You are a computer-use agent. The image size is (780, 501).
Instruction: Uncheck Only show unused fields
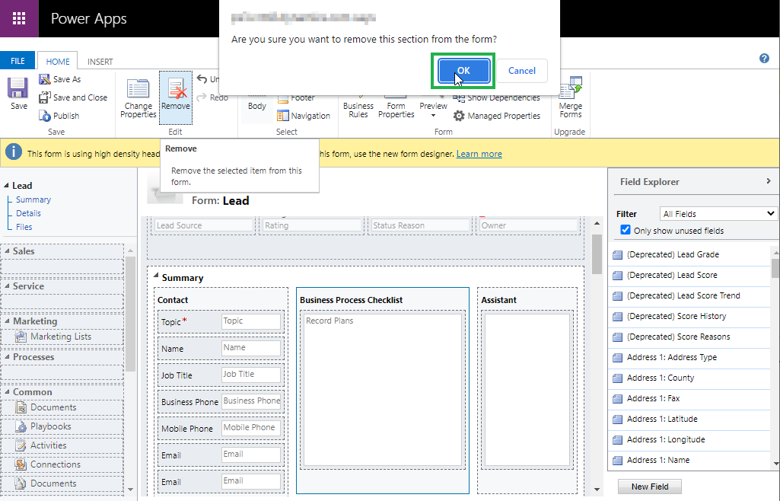(x=626, y=230)
